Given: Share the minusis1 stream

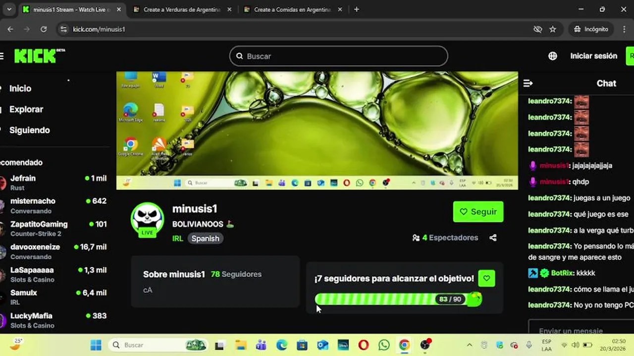Looking at the screenshot, I should [493, 238].
